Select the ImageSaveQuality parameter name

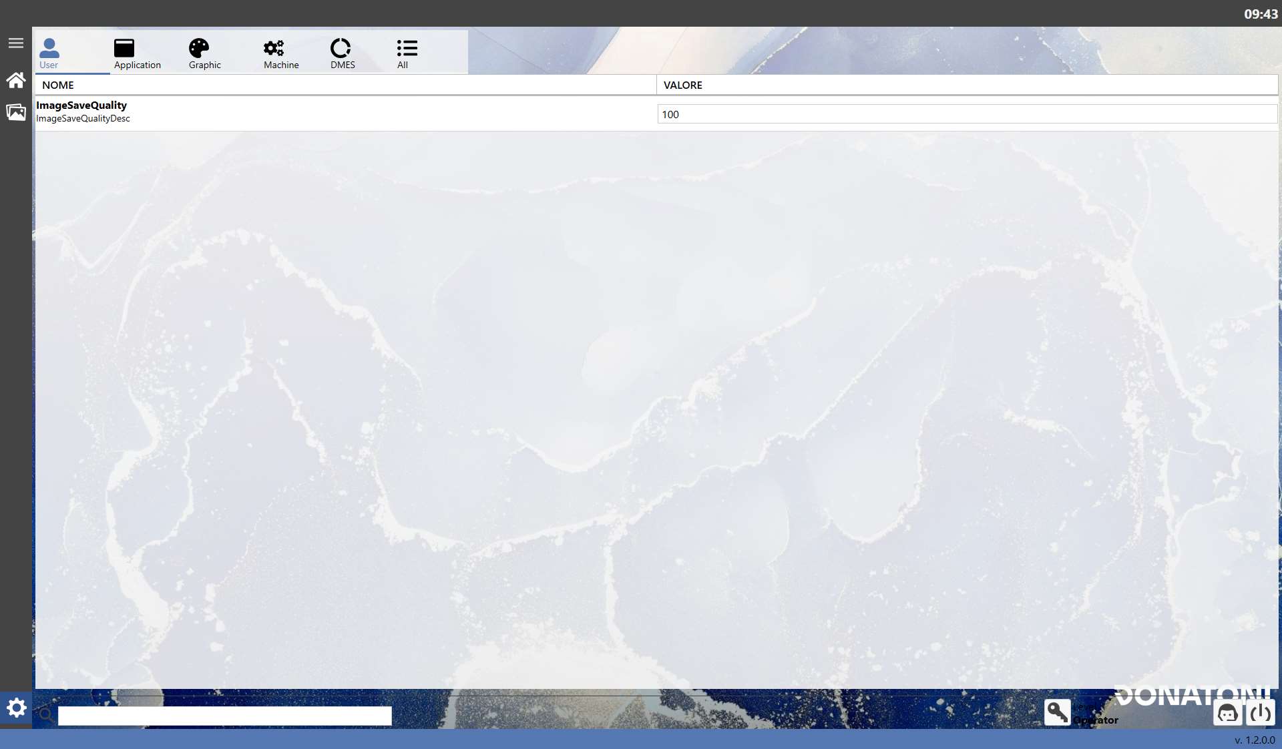81,105
